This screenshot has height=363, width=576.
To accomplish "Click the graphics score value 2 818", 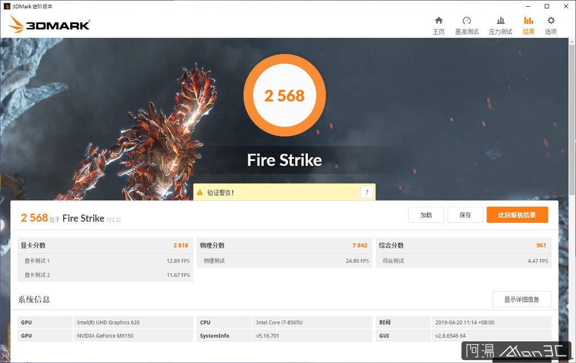I will tap(181, 245).
